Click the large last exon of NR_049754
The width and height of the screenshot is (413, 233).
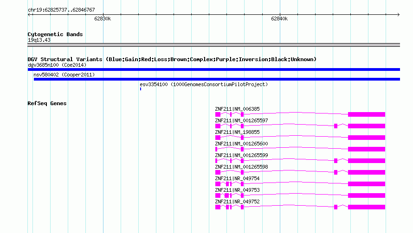point(367,184)
